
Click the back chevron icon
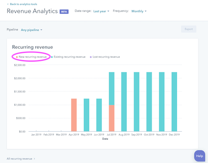(8, 4)
